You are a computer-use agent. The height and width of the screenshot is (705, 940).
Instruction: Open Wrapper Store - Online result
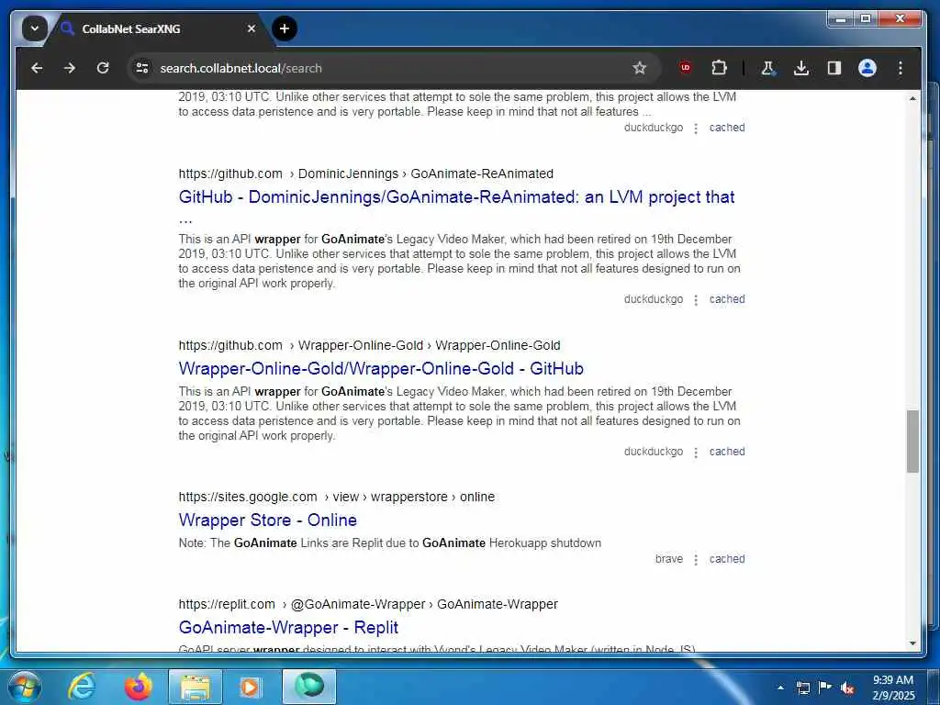tap(267, 520)
